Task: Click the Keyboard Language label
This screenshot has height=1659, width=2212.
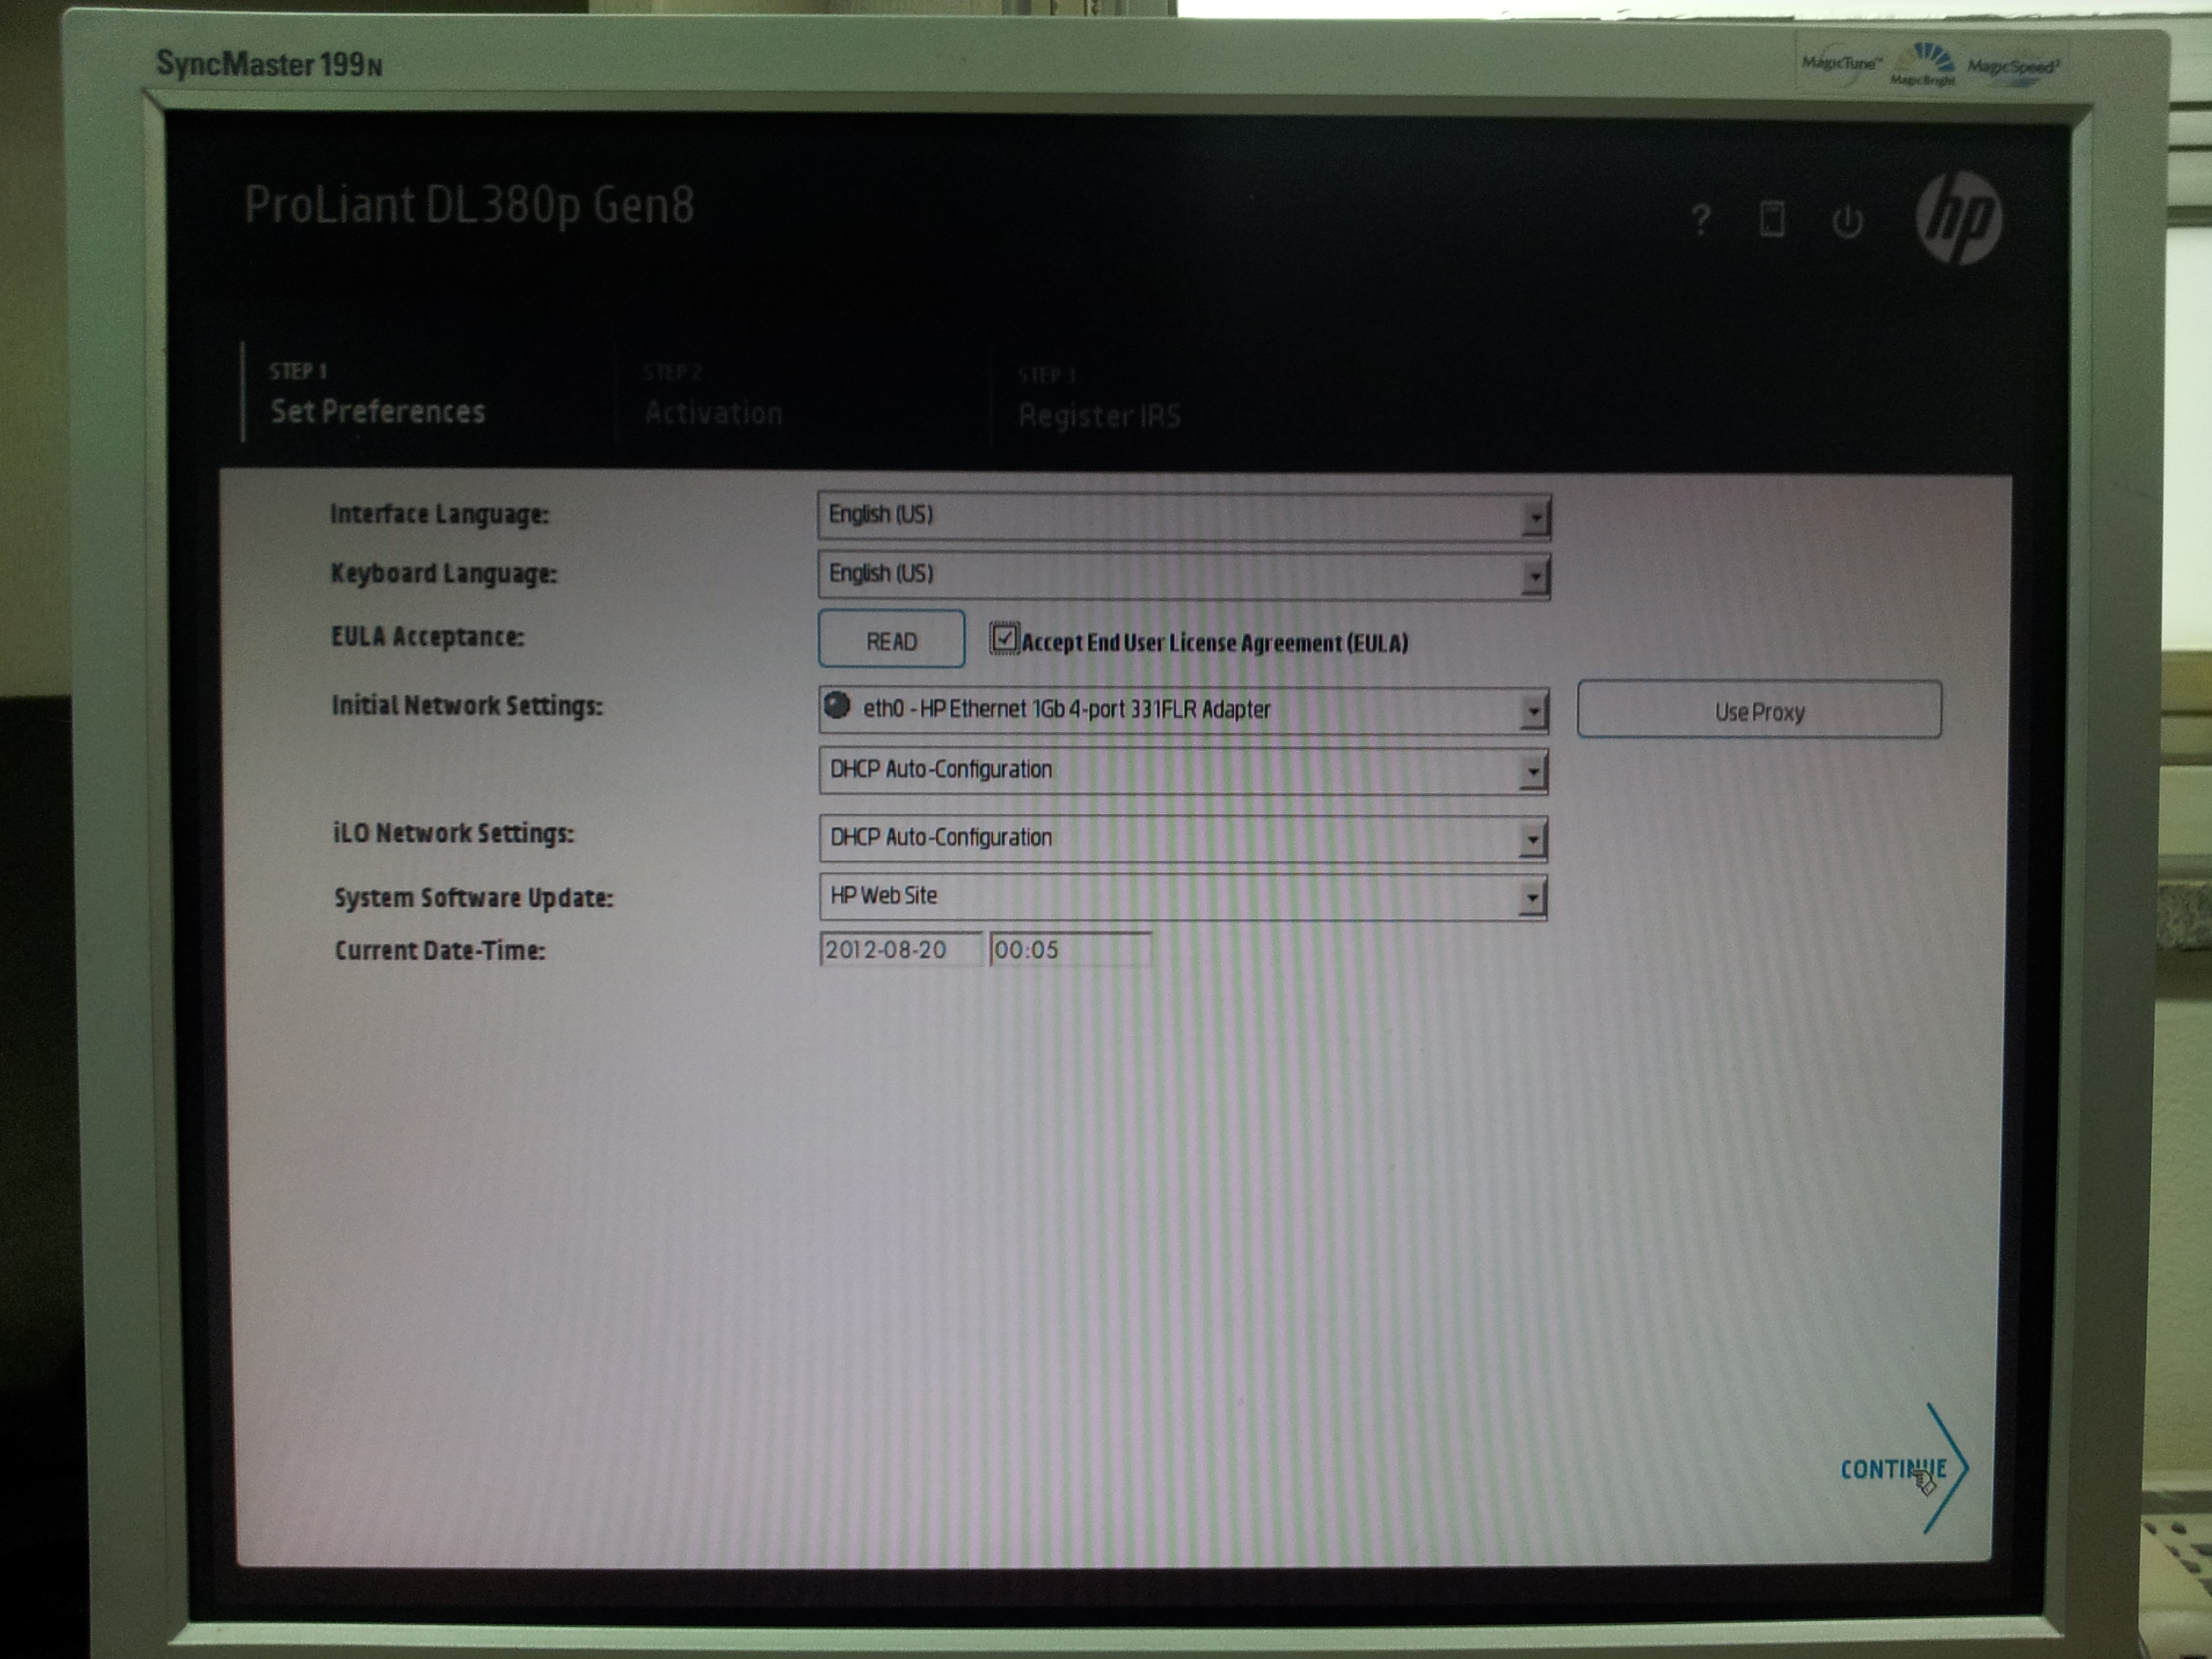Action: [x=443, y=574]
